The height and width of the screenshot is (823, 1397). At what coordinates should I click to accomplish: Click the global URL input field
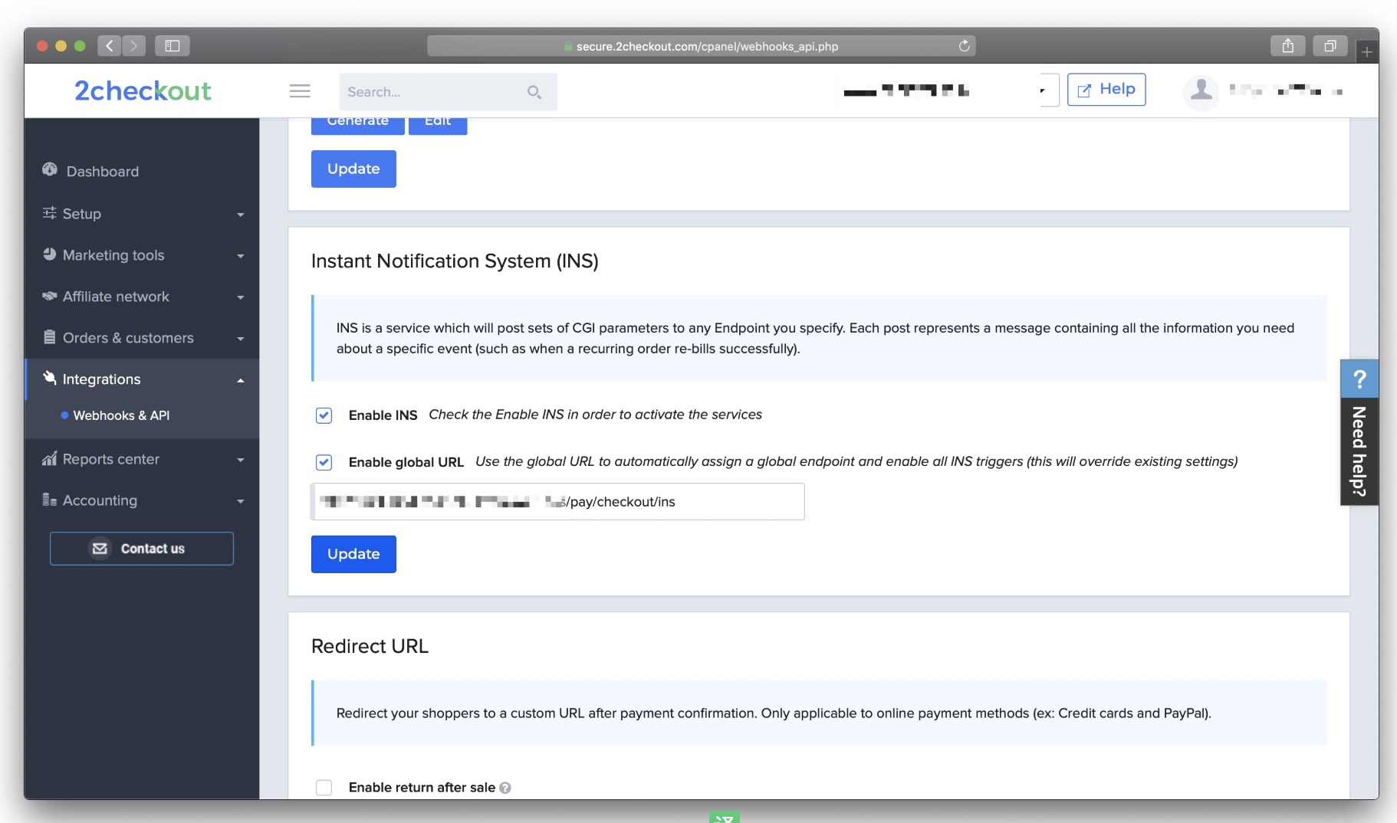[x=558, y=502]
